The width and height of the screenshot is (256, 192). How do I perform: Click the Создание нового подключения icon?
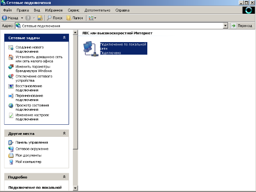[x=11, y=47]
